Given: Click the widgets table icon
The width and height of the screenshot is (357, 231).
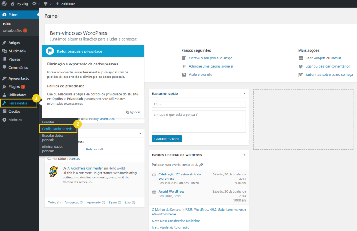Looking at the screenshot, I should coord(300,58).
